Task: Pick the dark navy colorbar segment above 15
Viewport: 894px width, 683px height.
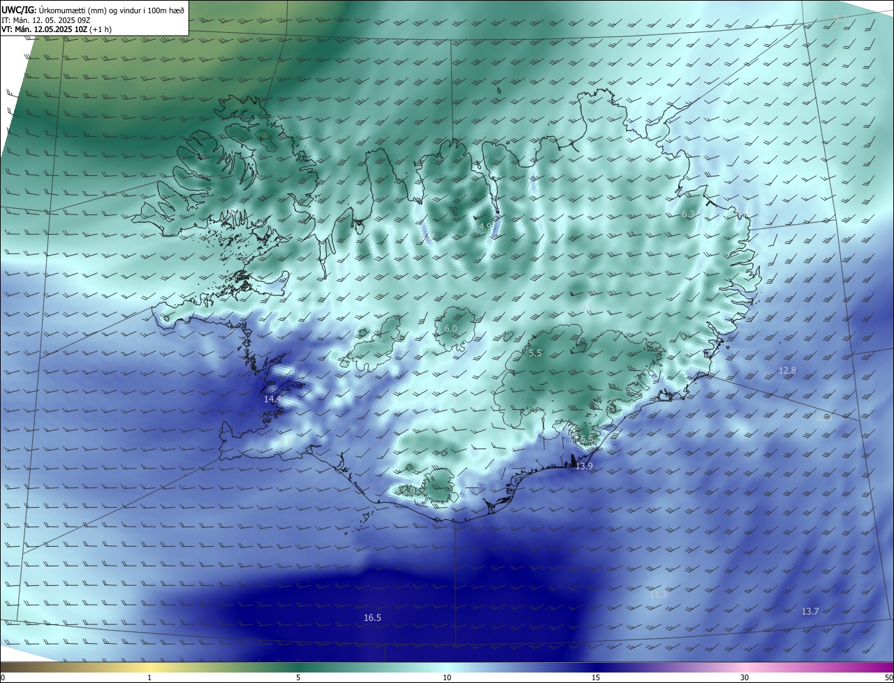Action: (596, 667)
